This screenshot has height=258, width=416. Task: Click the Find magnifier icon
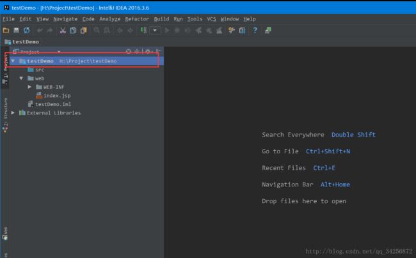97,31
